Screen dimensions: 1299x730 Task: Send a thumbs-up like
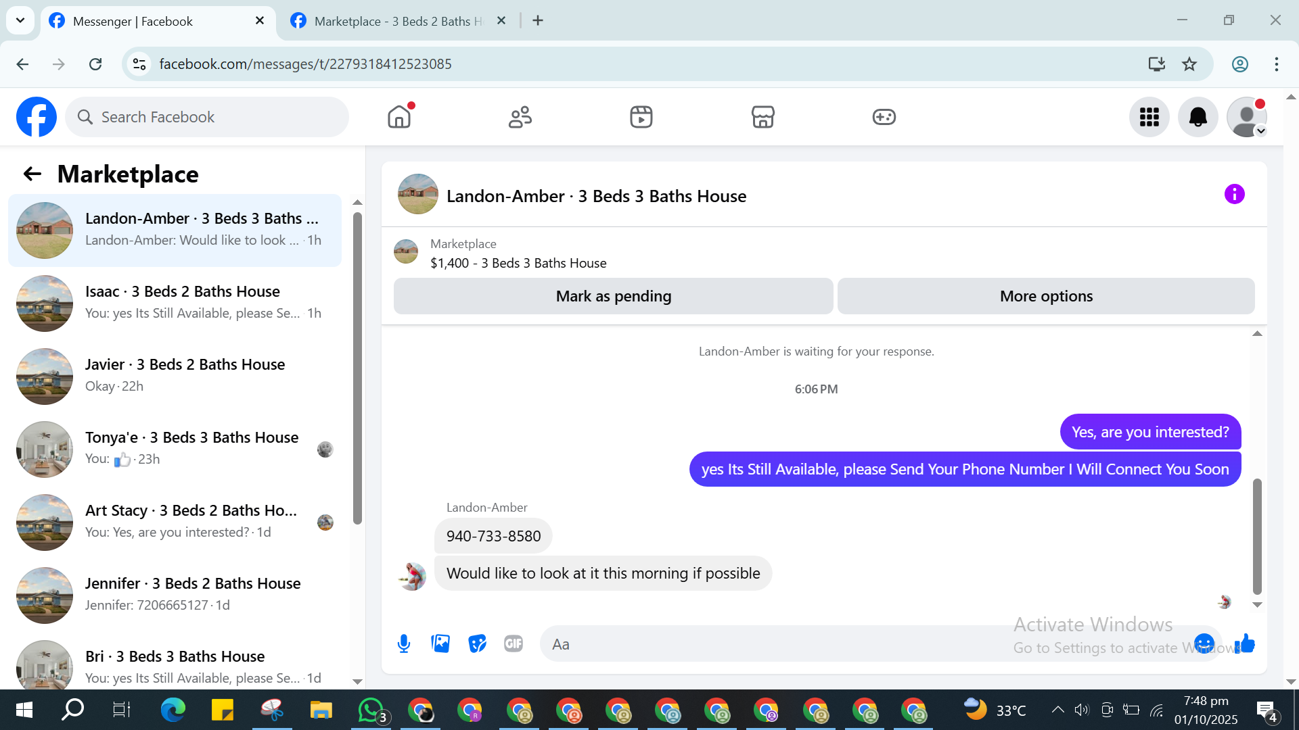click(x=1245, y=643)
